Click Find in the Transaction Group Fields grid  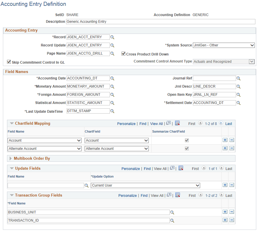coord(144,195)
